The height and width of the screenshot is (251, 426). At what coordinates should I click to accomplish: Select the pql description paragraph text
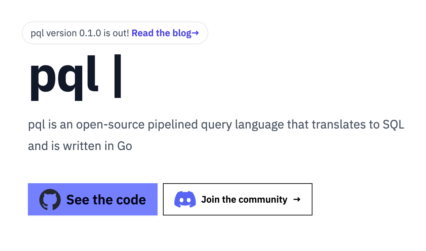(216, 134)
